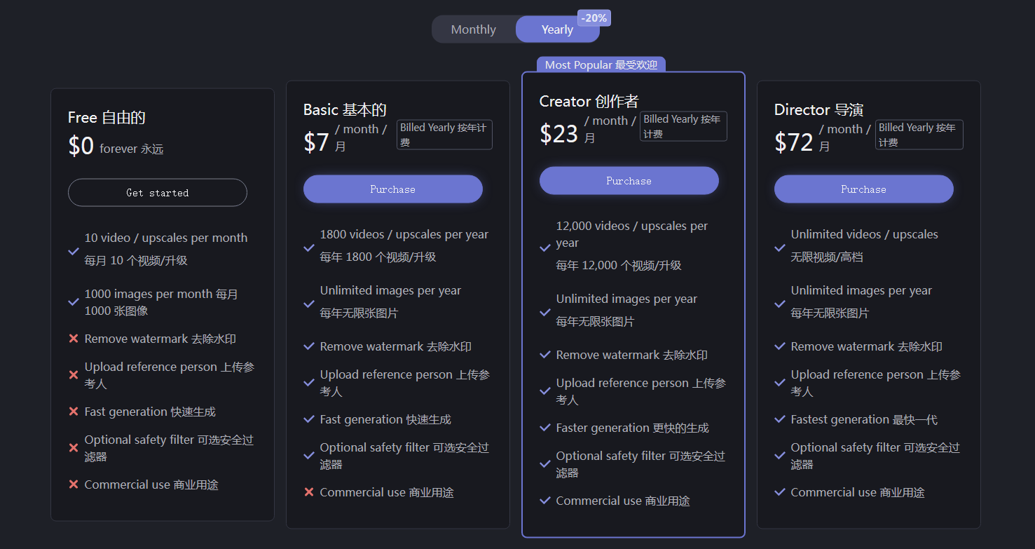Click the -20% discount badge
This screenshot has width=1035, height=549.
click(x=594, y=18)
